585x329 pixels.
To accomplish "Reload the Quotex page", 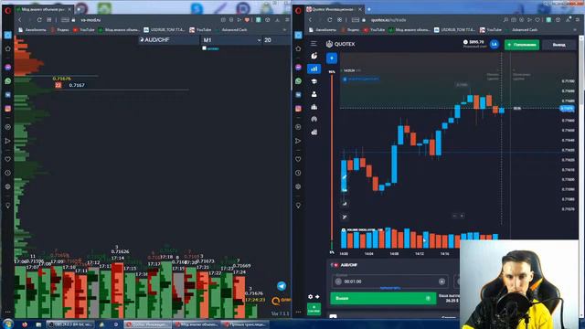I will pyautogui.click(x=329, y=20).
